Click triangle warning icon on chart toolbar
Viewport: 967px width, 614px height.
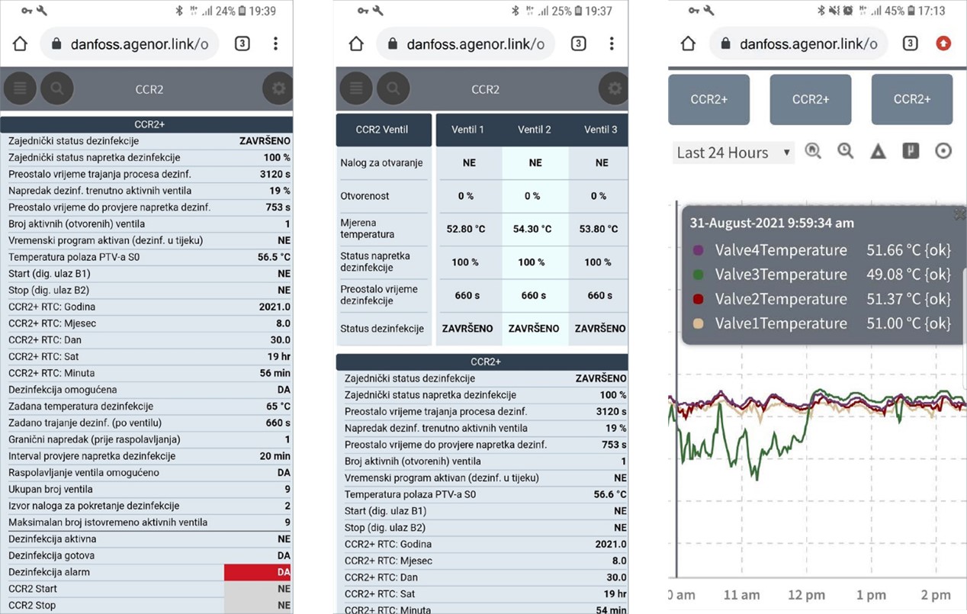tap(879, 152)
